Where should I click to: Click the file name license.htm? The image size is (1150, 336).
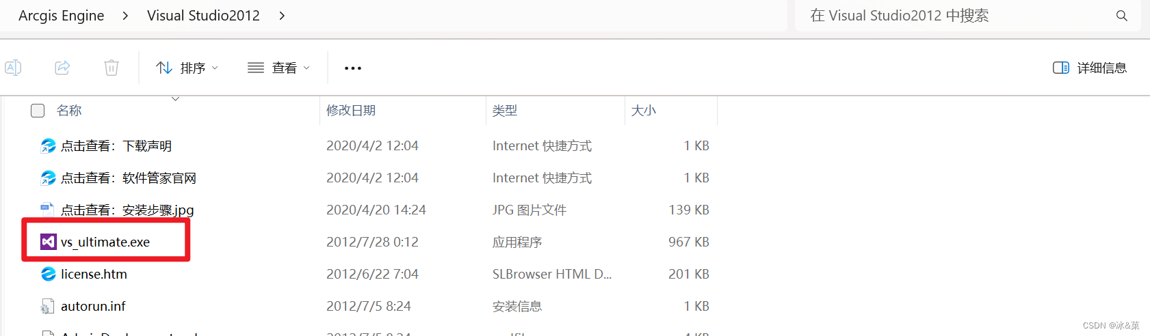94,274
